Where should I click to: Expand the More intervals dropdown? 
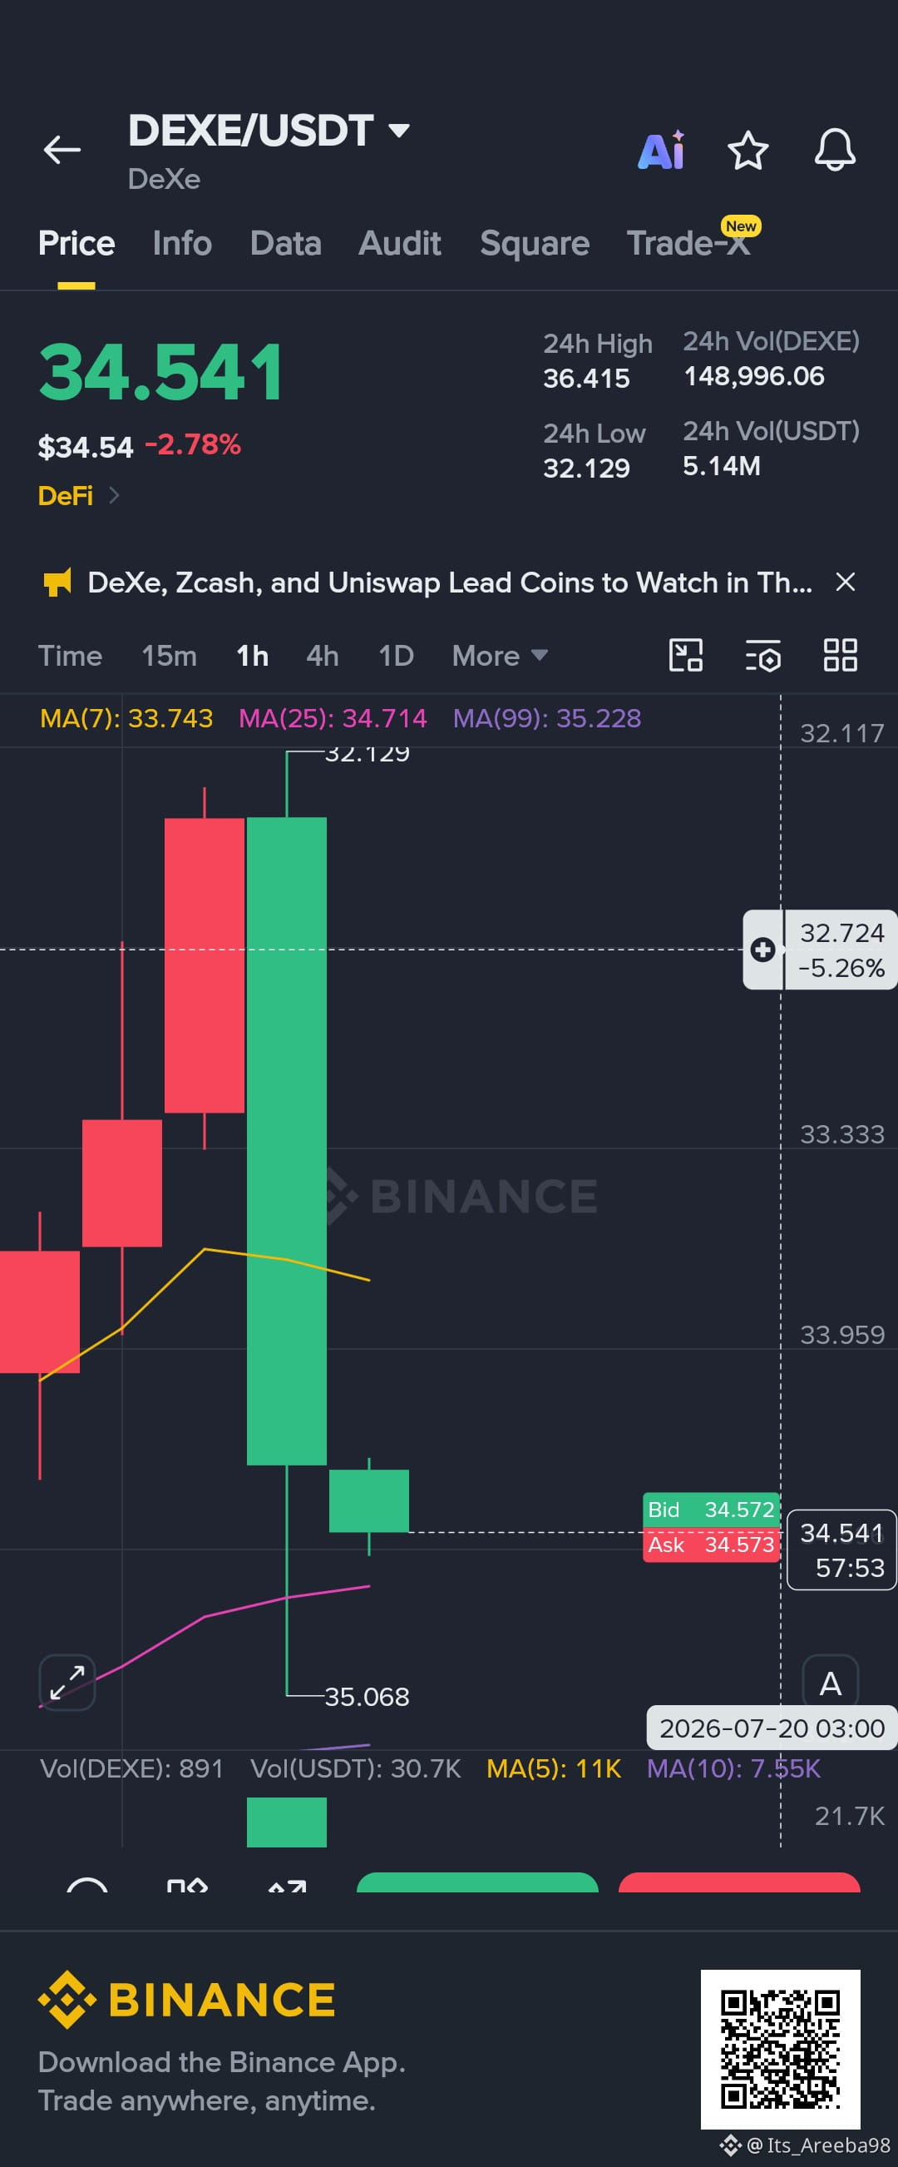[500, 655]
